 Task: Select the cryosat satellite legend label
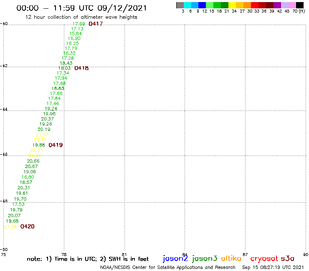coord(264,259)
